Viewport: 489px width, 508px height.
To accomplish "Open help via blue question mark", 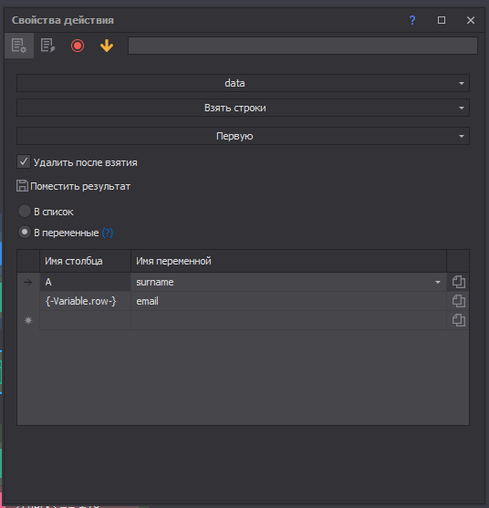I will [412, 20].
